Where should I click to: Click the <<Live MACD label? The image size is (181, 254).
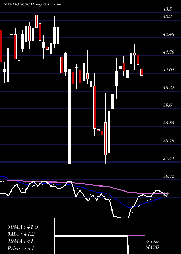152,245
